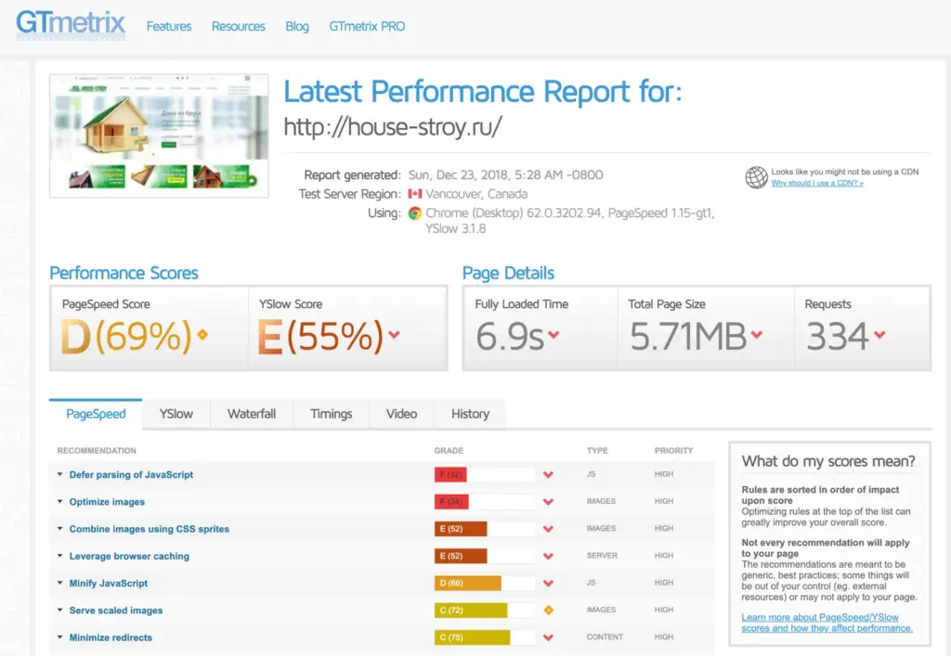Click the E (55%) YSlow score

pyautogui.click(x=320, y=336)
